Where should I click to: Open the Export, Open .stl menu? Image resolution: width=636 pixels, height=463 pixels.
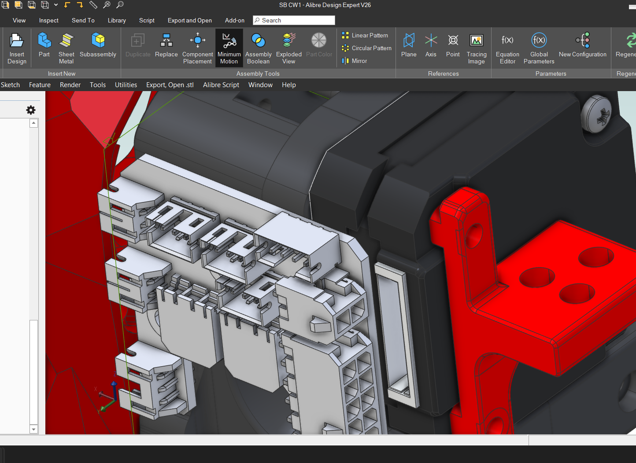coord(170,85)
